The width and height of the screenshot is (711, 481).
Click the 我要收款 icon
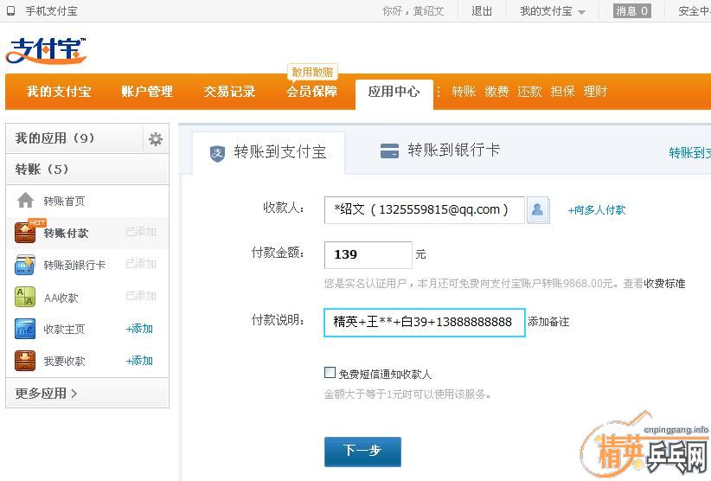coord(25,361)
